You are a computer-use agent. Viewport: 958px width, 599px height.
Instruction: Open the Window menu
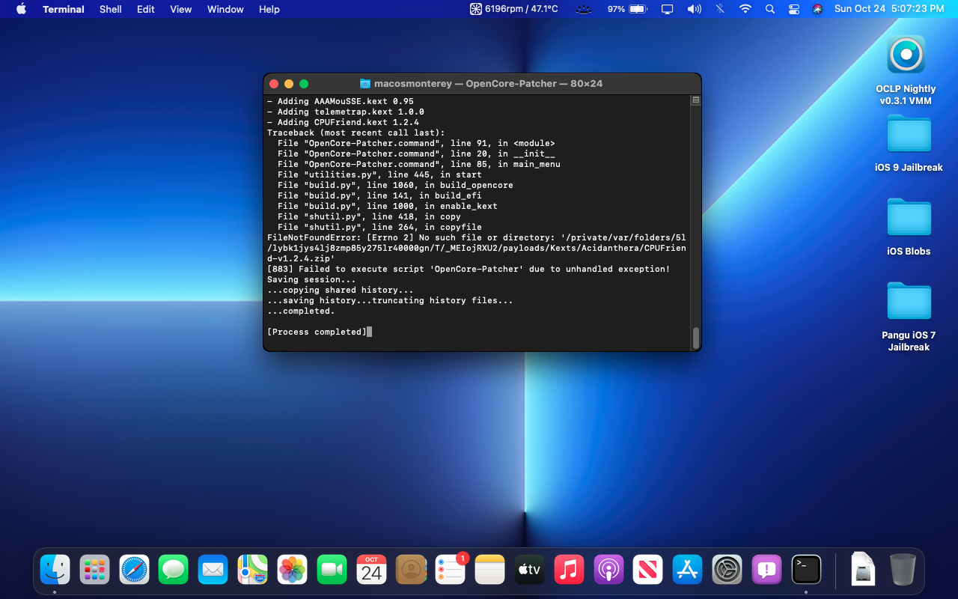point(225,9)
